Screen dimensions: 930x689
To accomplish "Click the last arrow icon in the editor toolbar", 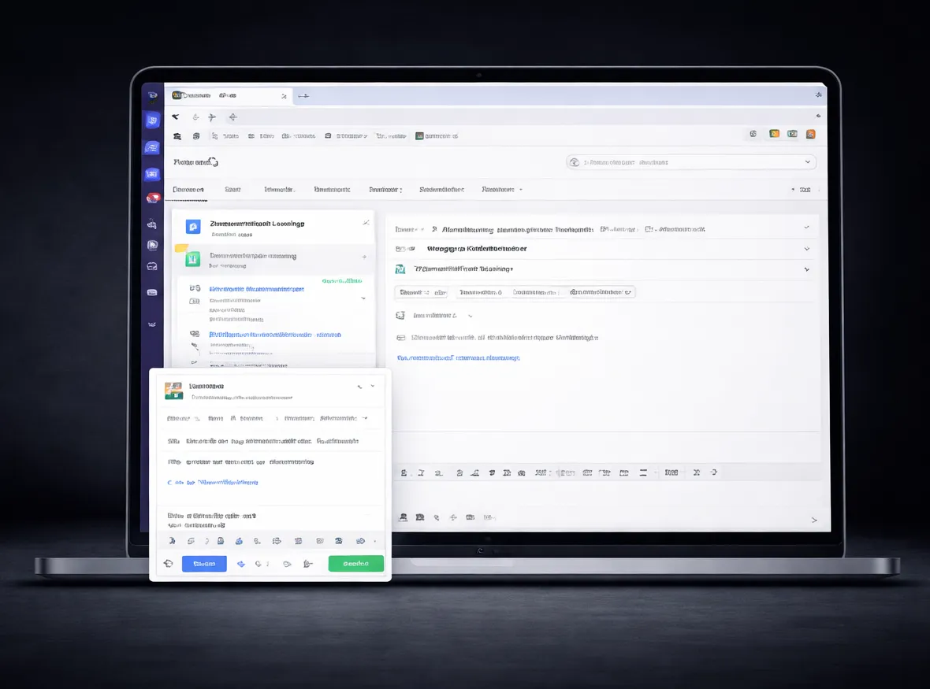I will [x=714, y=472].
